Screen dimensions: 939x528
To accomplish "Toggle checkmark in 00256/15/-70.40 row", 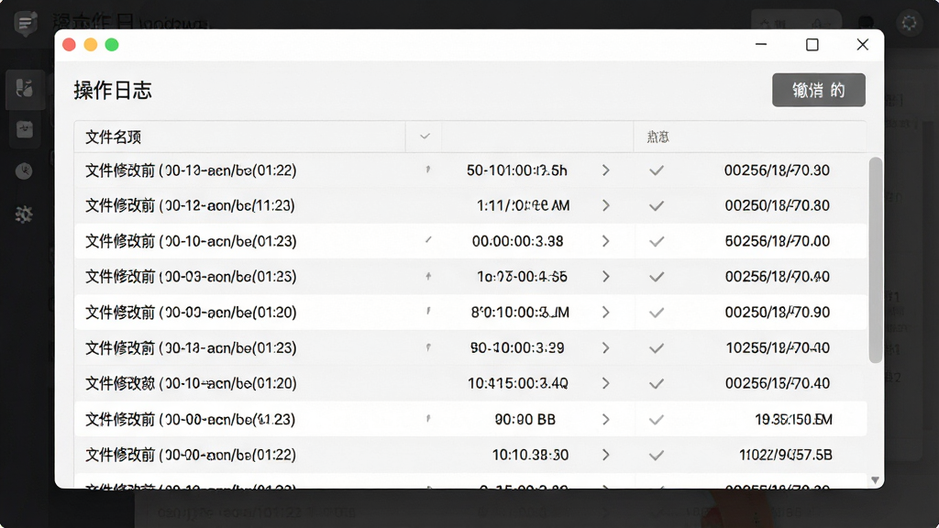I will pyautogui.click(x=657, y=384).
